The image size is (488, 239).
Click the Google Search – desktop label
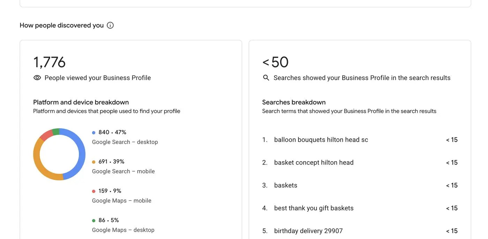point(125,142)
